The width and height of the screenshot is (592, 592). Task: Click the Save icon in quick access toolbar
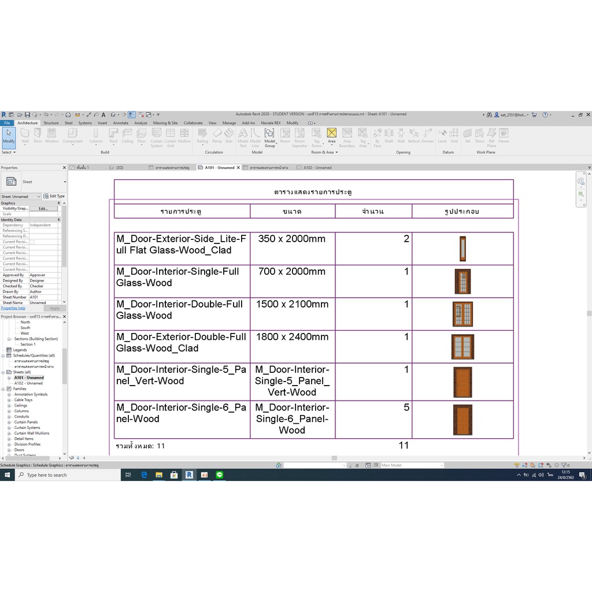click(x=27, y=114)
